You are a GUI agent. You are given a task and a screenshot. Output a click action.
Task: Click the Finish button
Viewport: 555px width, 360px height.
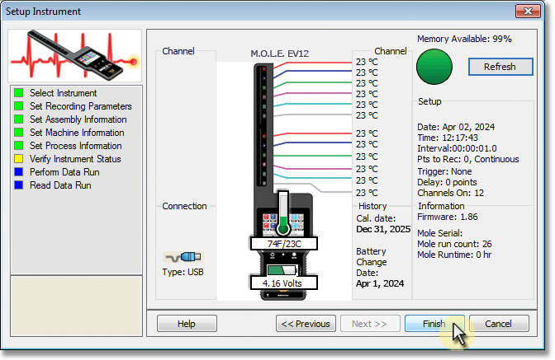(x=434, y=323)
